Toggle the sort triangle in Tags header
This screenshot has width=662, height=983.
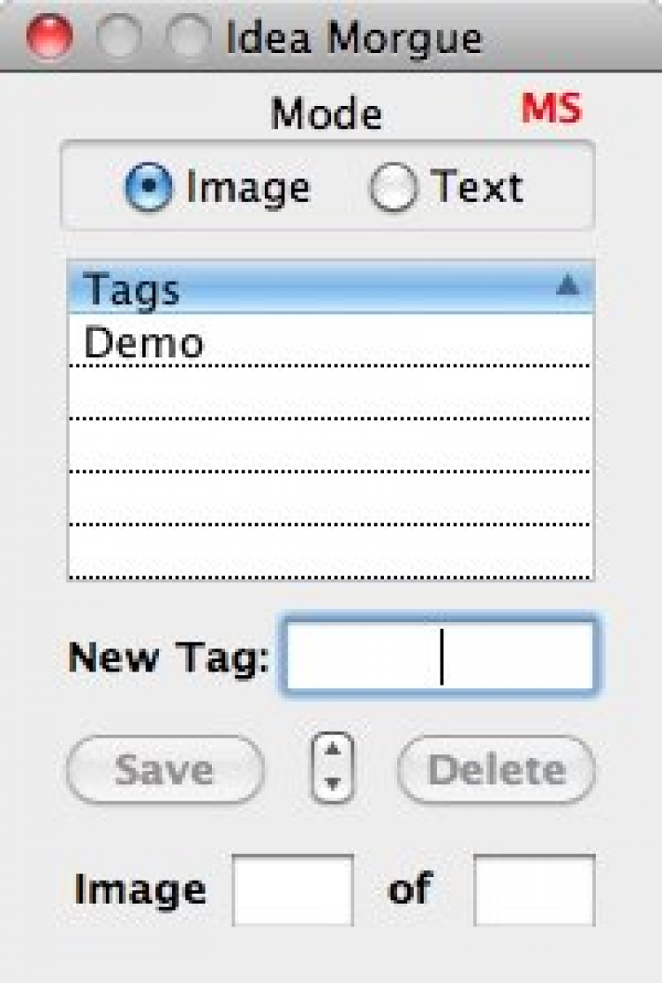coord(568,285)
